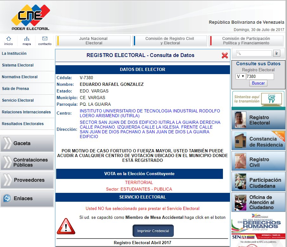
Task: Click the DATOS DEL ELECTOR header bar
Action: coord(143,69)
